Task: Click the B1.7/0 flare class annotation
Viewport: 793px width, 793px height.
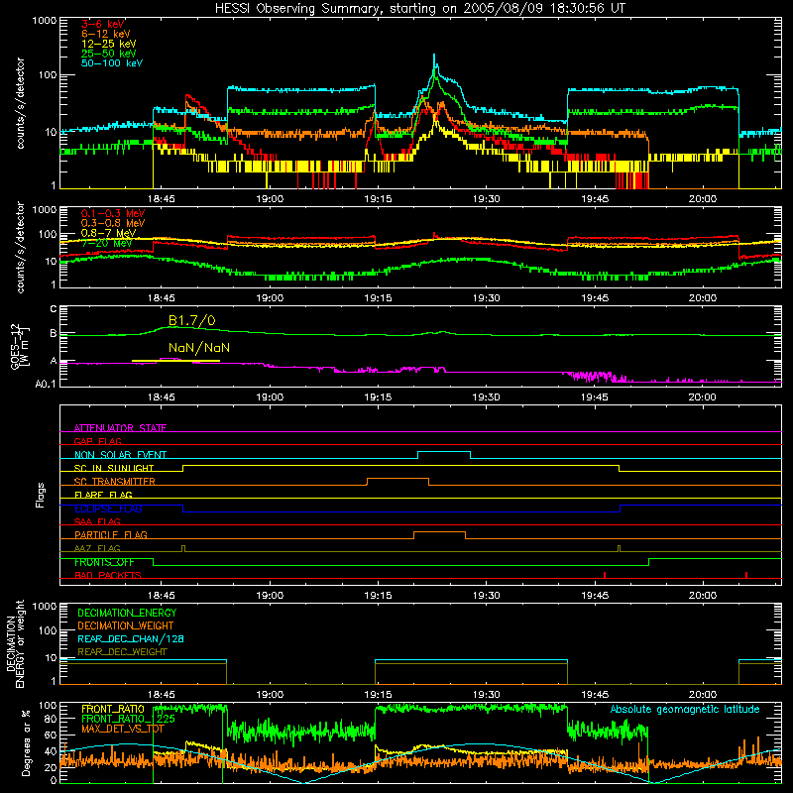Action: (x=191, y=320)
